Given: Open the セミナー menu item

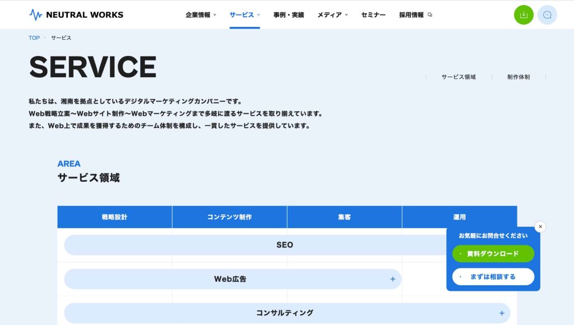Looking at the screenshot, I should click(373, 15).
